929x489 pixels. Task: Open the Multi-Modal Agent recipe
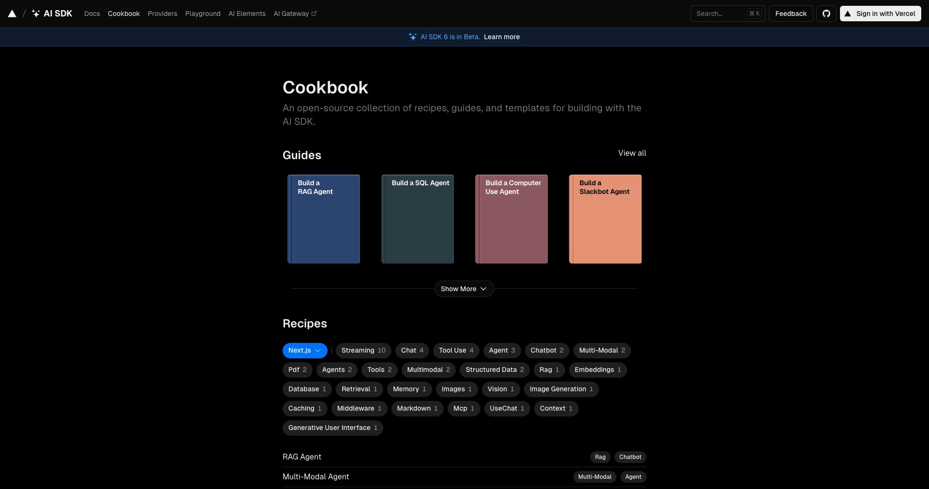pos(315,477)
